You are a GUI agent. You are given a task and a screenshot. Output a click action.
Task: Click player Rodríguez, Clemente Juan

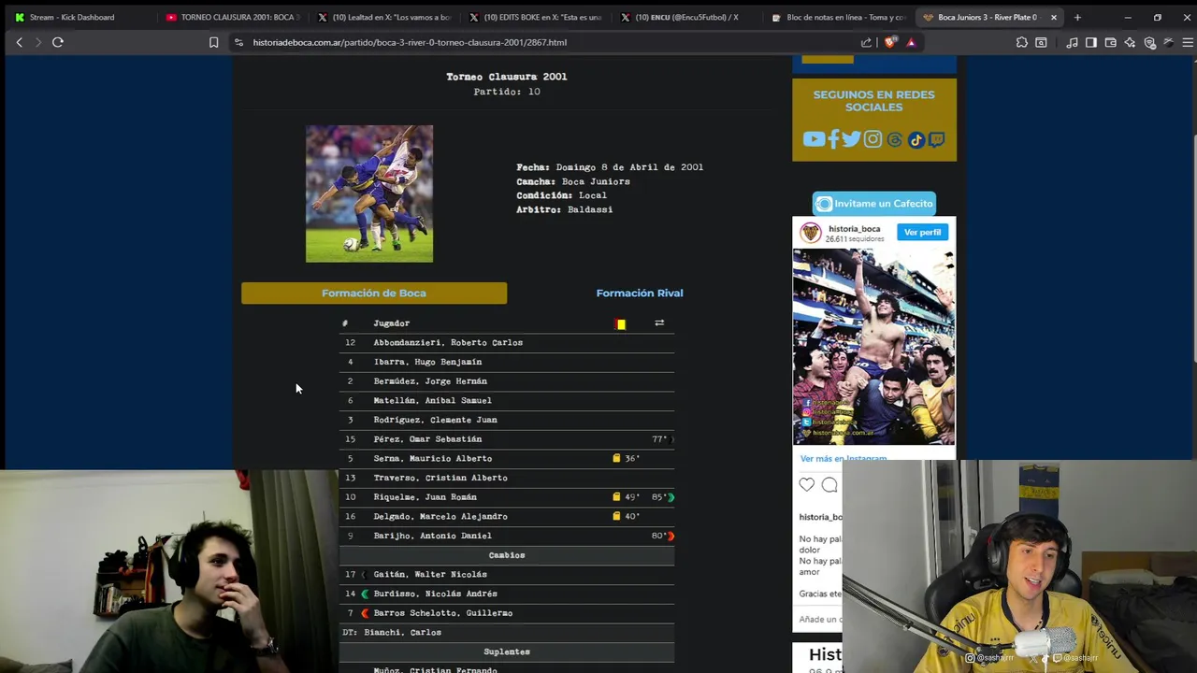pyautogui.click(x=435, y=420)
